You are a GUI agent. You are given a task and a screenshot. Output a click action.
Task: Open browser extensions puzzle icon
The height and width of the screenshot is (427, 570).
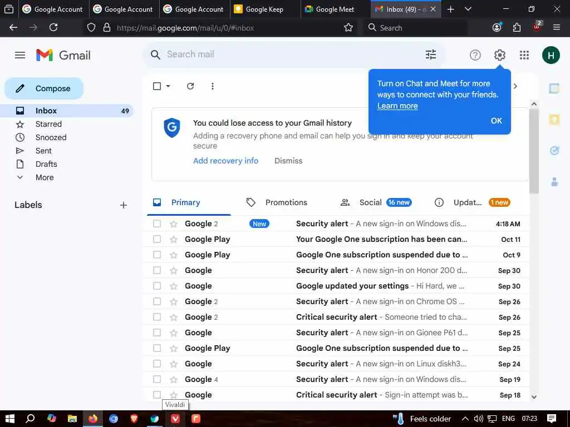[517, 28]
